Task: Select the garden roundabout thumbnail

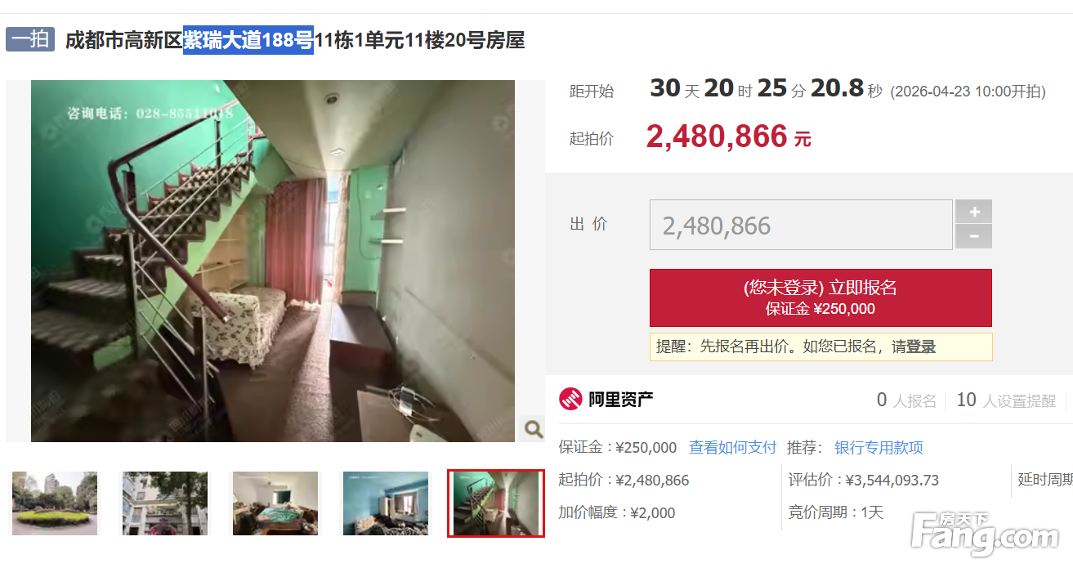Action: pos(55,503)
